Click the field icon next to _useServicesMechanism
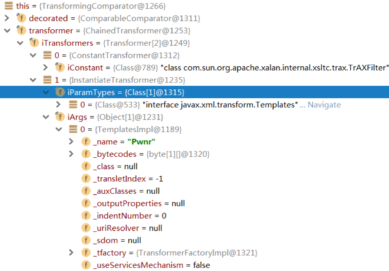389x271 pixels. point(85,265)
